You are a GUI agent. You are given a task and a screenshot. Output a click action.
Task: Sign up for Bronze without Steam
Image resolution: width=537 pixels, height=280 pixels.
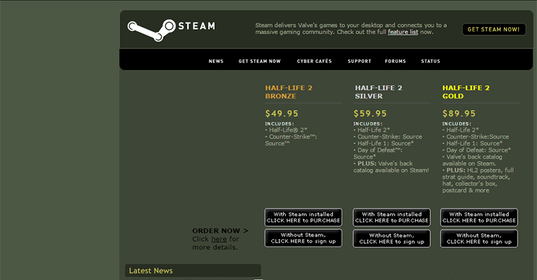pyautogui.click(x=303, y=238)
